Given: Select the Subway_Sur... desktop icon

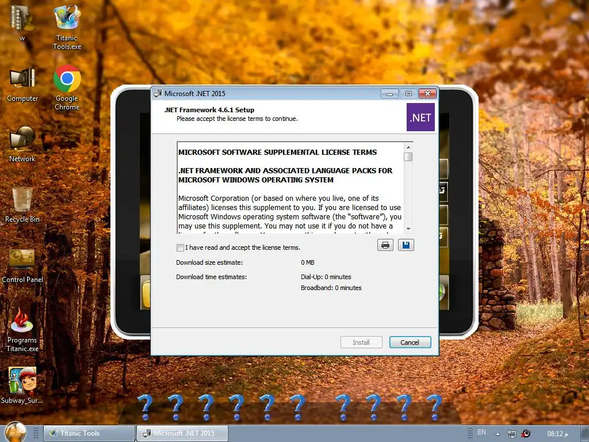Looking at the screenshot, I should coord(22,386).
